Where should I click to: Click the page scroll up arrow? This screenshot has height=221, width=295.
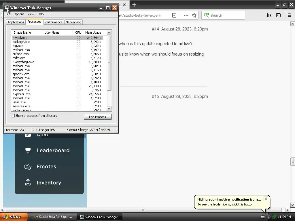click(x=292, y=24)
